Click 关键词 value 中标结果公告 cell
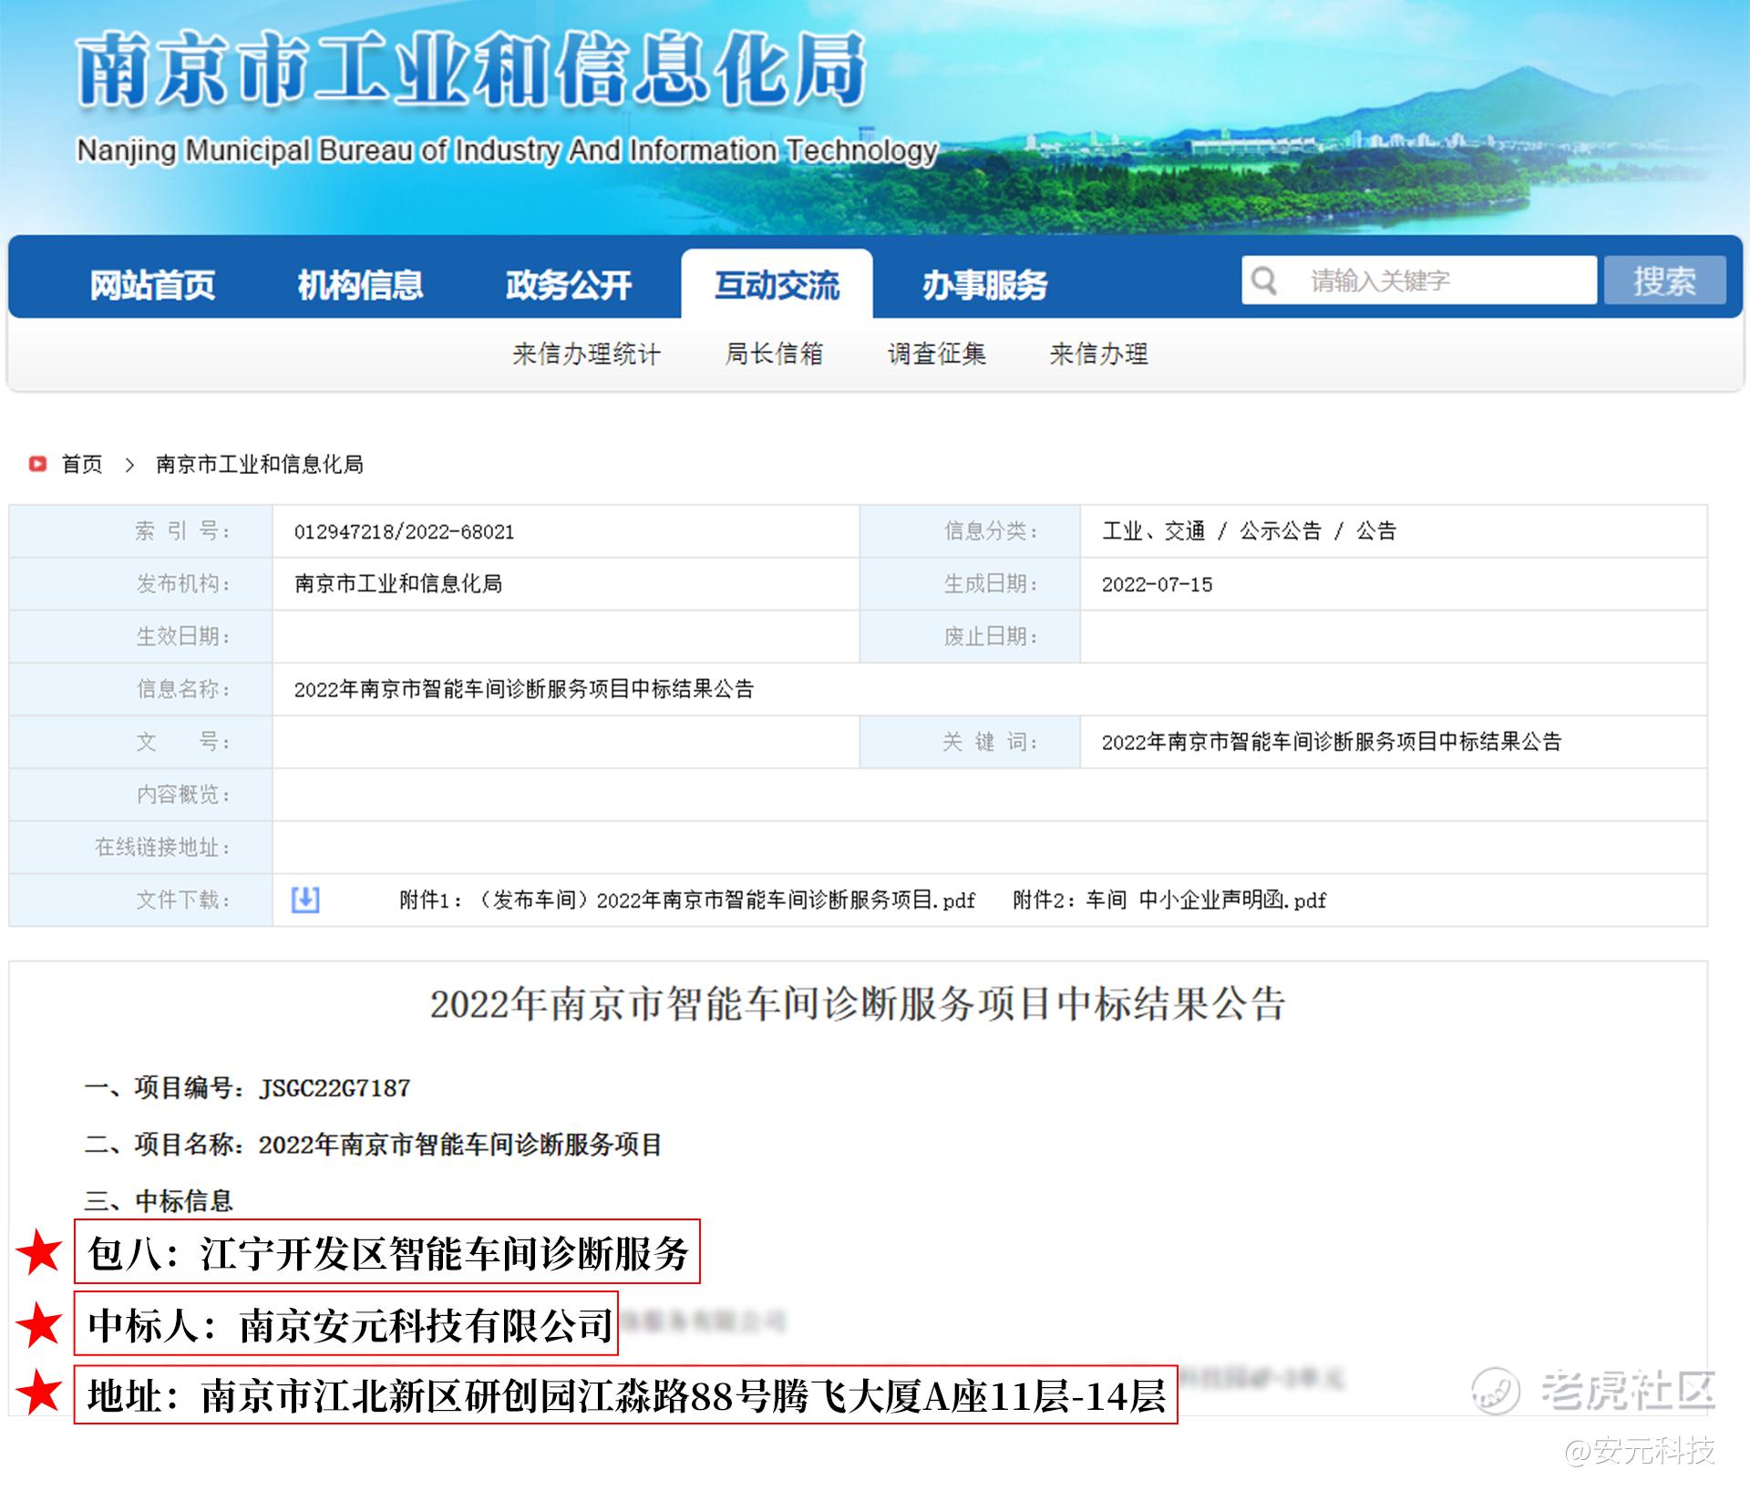The width and height of the screenshot is (1750, 1491). (1332, 742)
